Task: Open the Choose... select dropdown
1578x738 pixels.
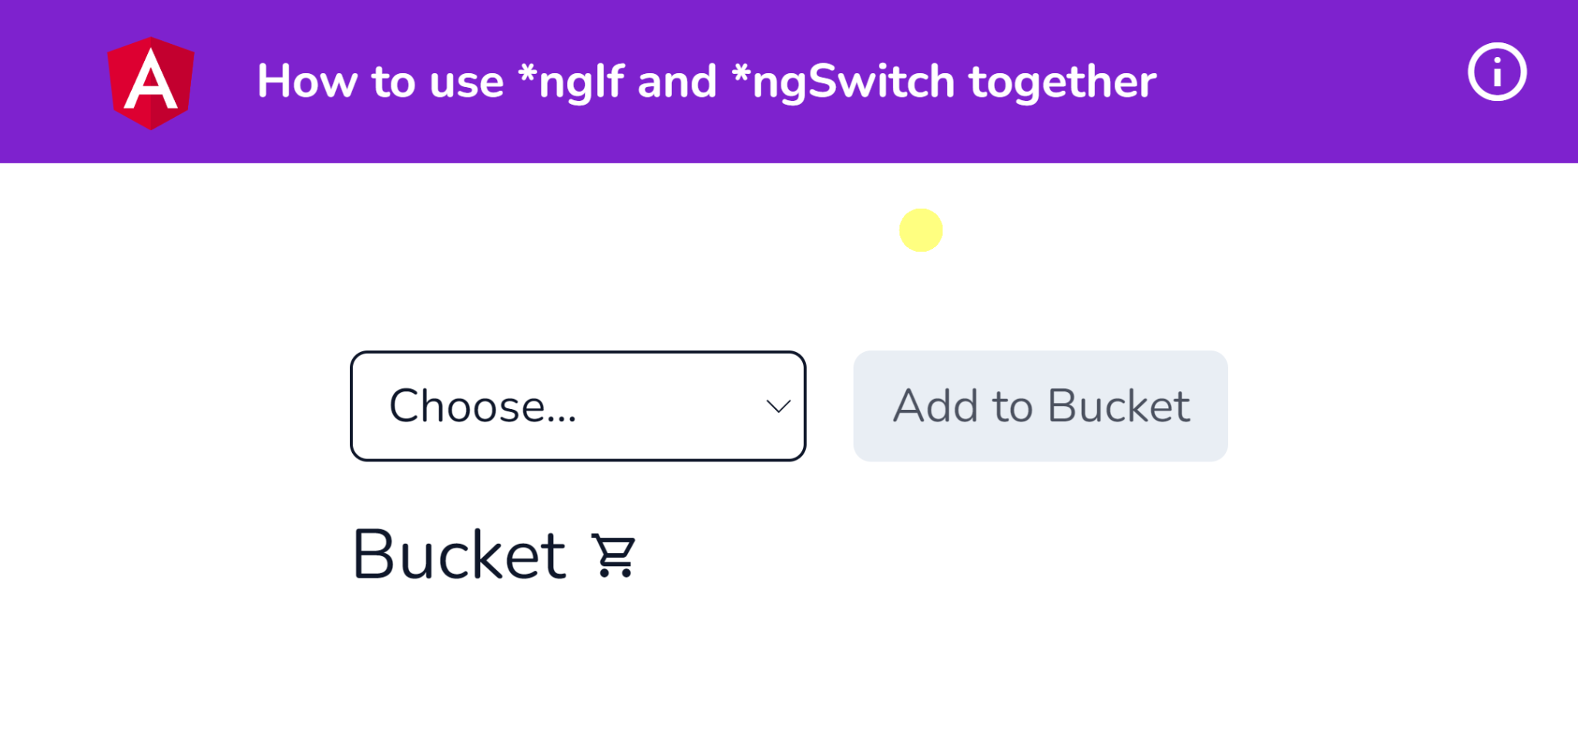Action: coord(578,406)
